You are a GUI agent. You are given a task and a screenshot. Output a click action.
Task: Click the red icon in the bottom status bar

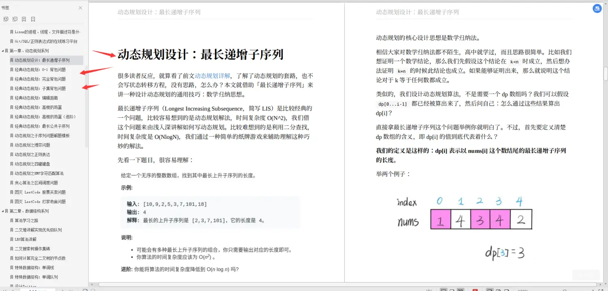point(475,290)
